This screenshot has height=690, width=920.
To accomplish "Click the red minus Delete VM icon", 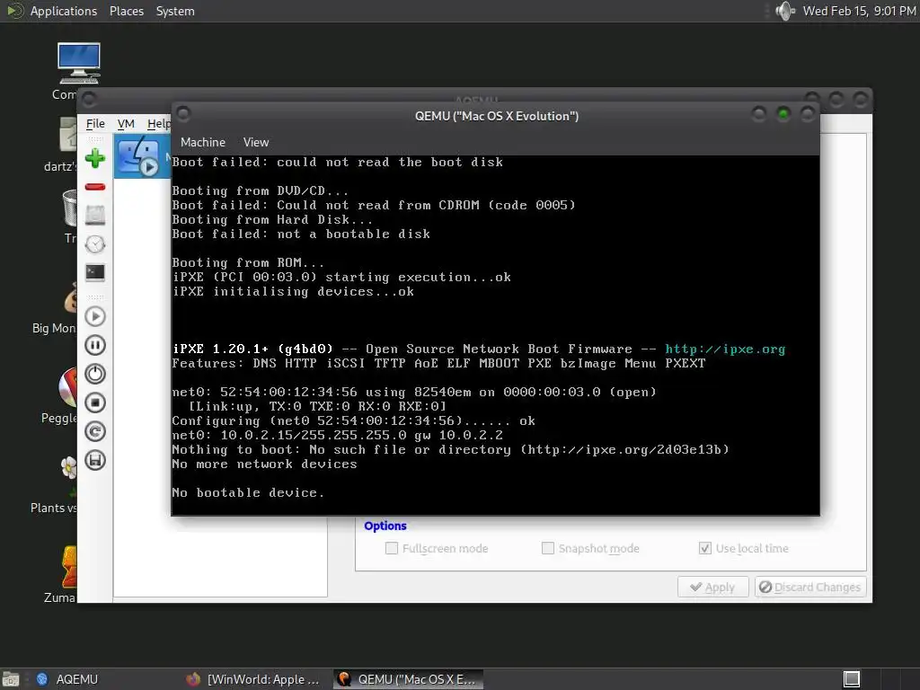I will [x=95, y=187].
